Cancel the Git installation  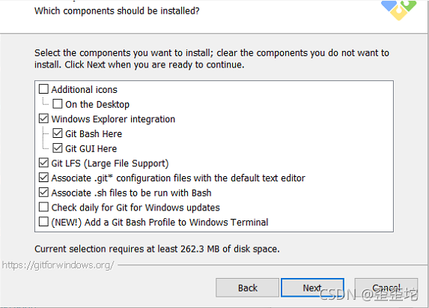point(386,288)
